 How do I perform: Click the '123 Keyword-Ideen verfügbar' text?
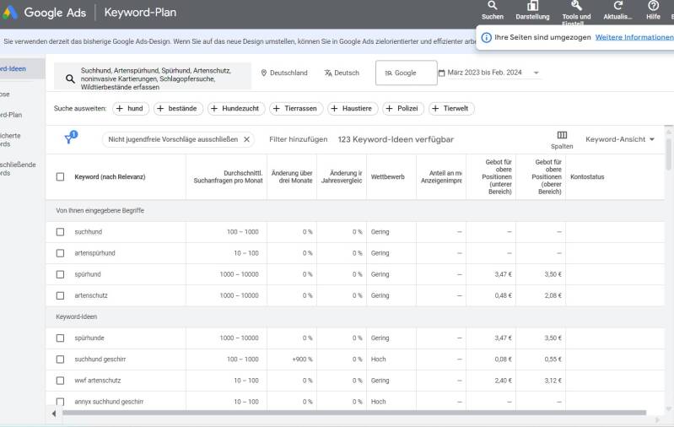pyautogui.click(x=396, y=139)
